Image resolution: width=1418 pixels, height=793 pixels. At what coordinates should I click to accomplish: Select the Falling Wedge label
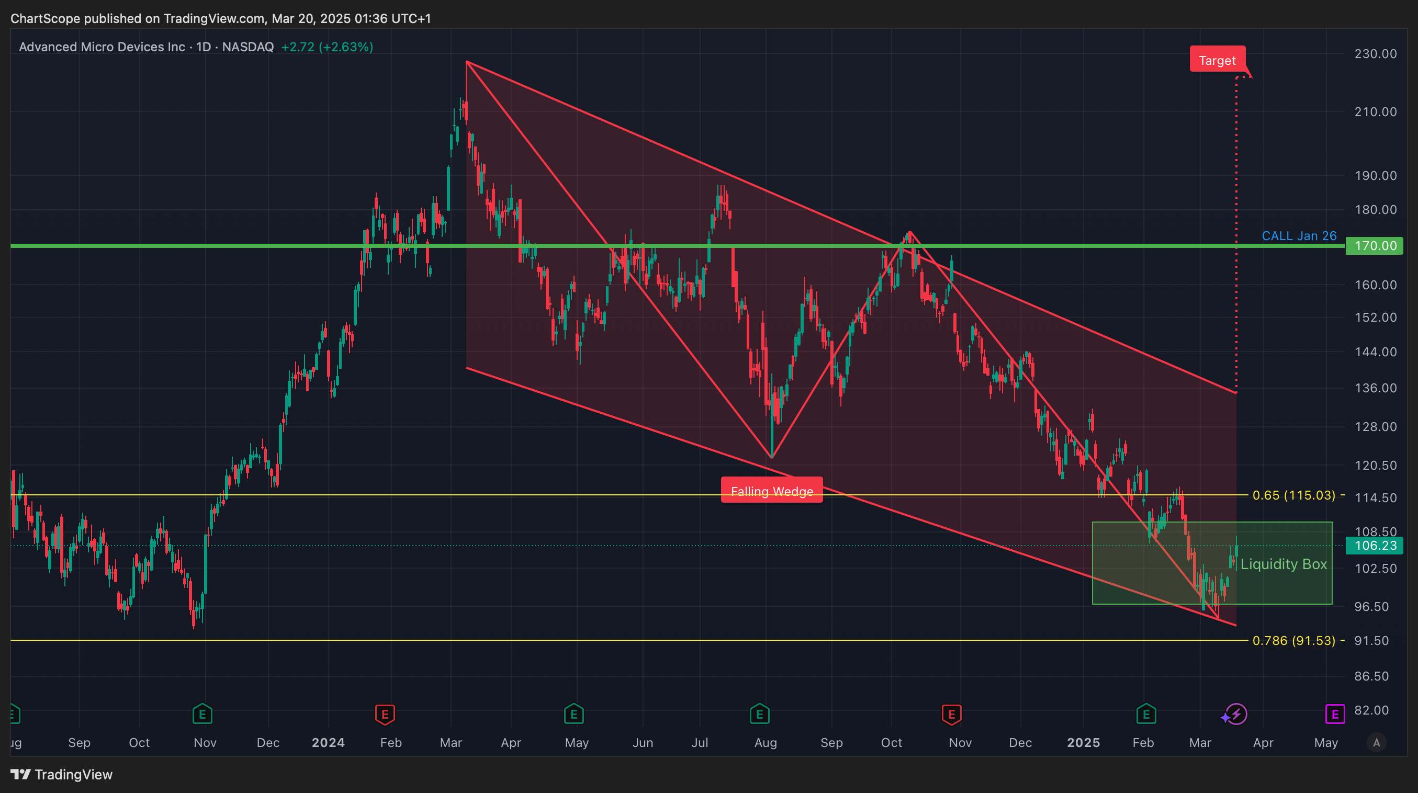point(771,490)
